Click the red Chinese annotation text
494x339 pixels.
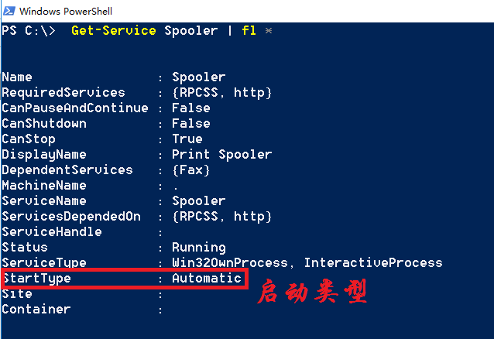[311, 292]
